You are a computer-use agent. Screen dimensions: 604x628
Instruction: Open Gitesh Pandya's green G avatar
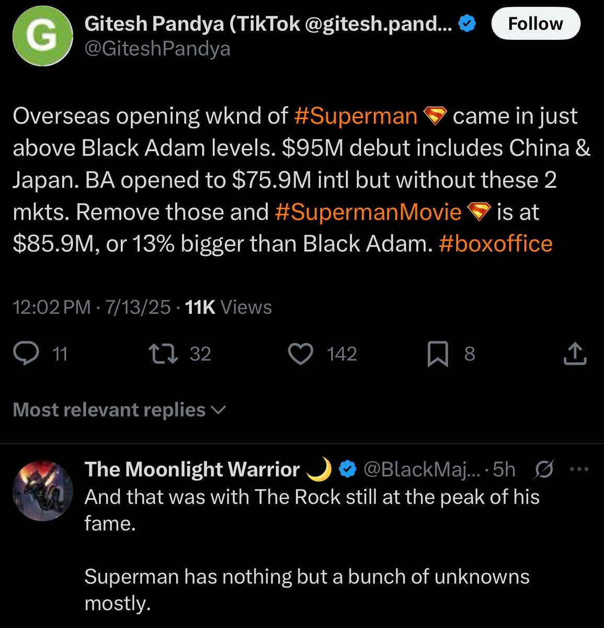coord(42,36)
